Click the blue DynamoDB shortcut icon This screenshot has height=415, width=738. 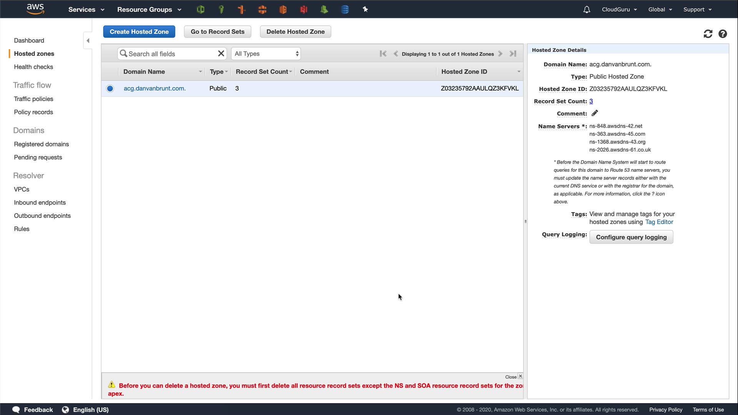coord(345,10)
